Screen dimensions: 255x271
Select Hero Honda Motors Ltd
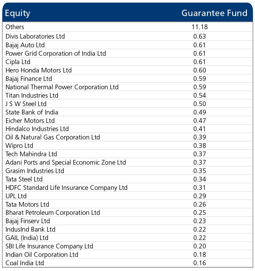39,70
